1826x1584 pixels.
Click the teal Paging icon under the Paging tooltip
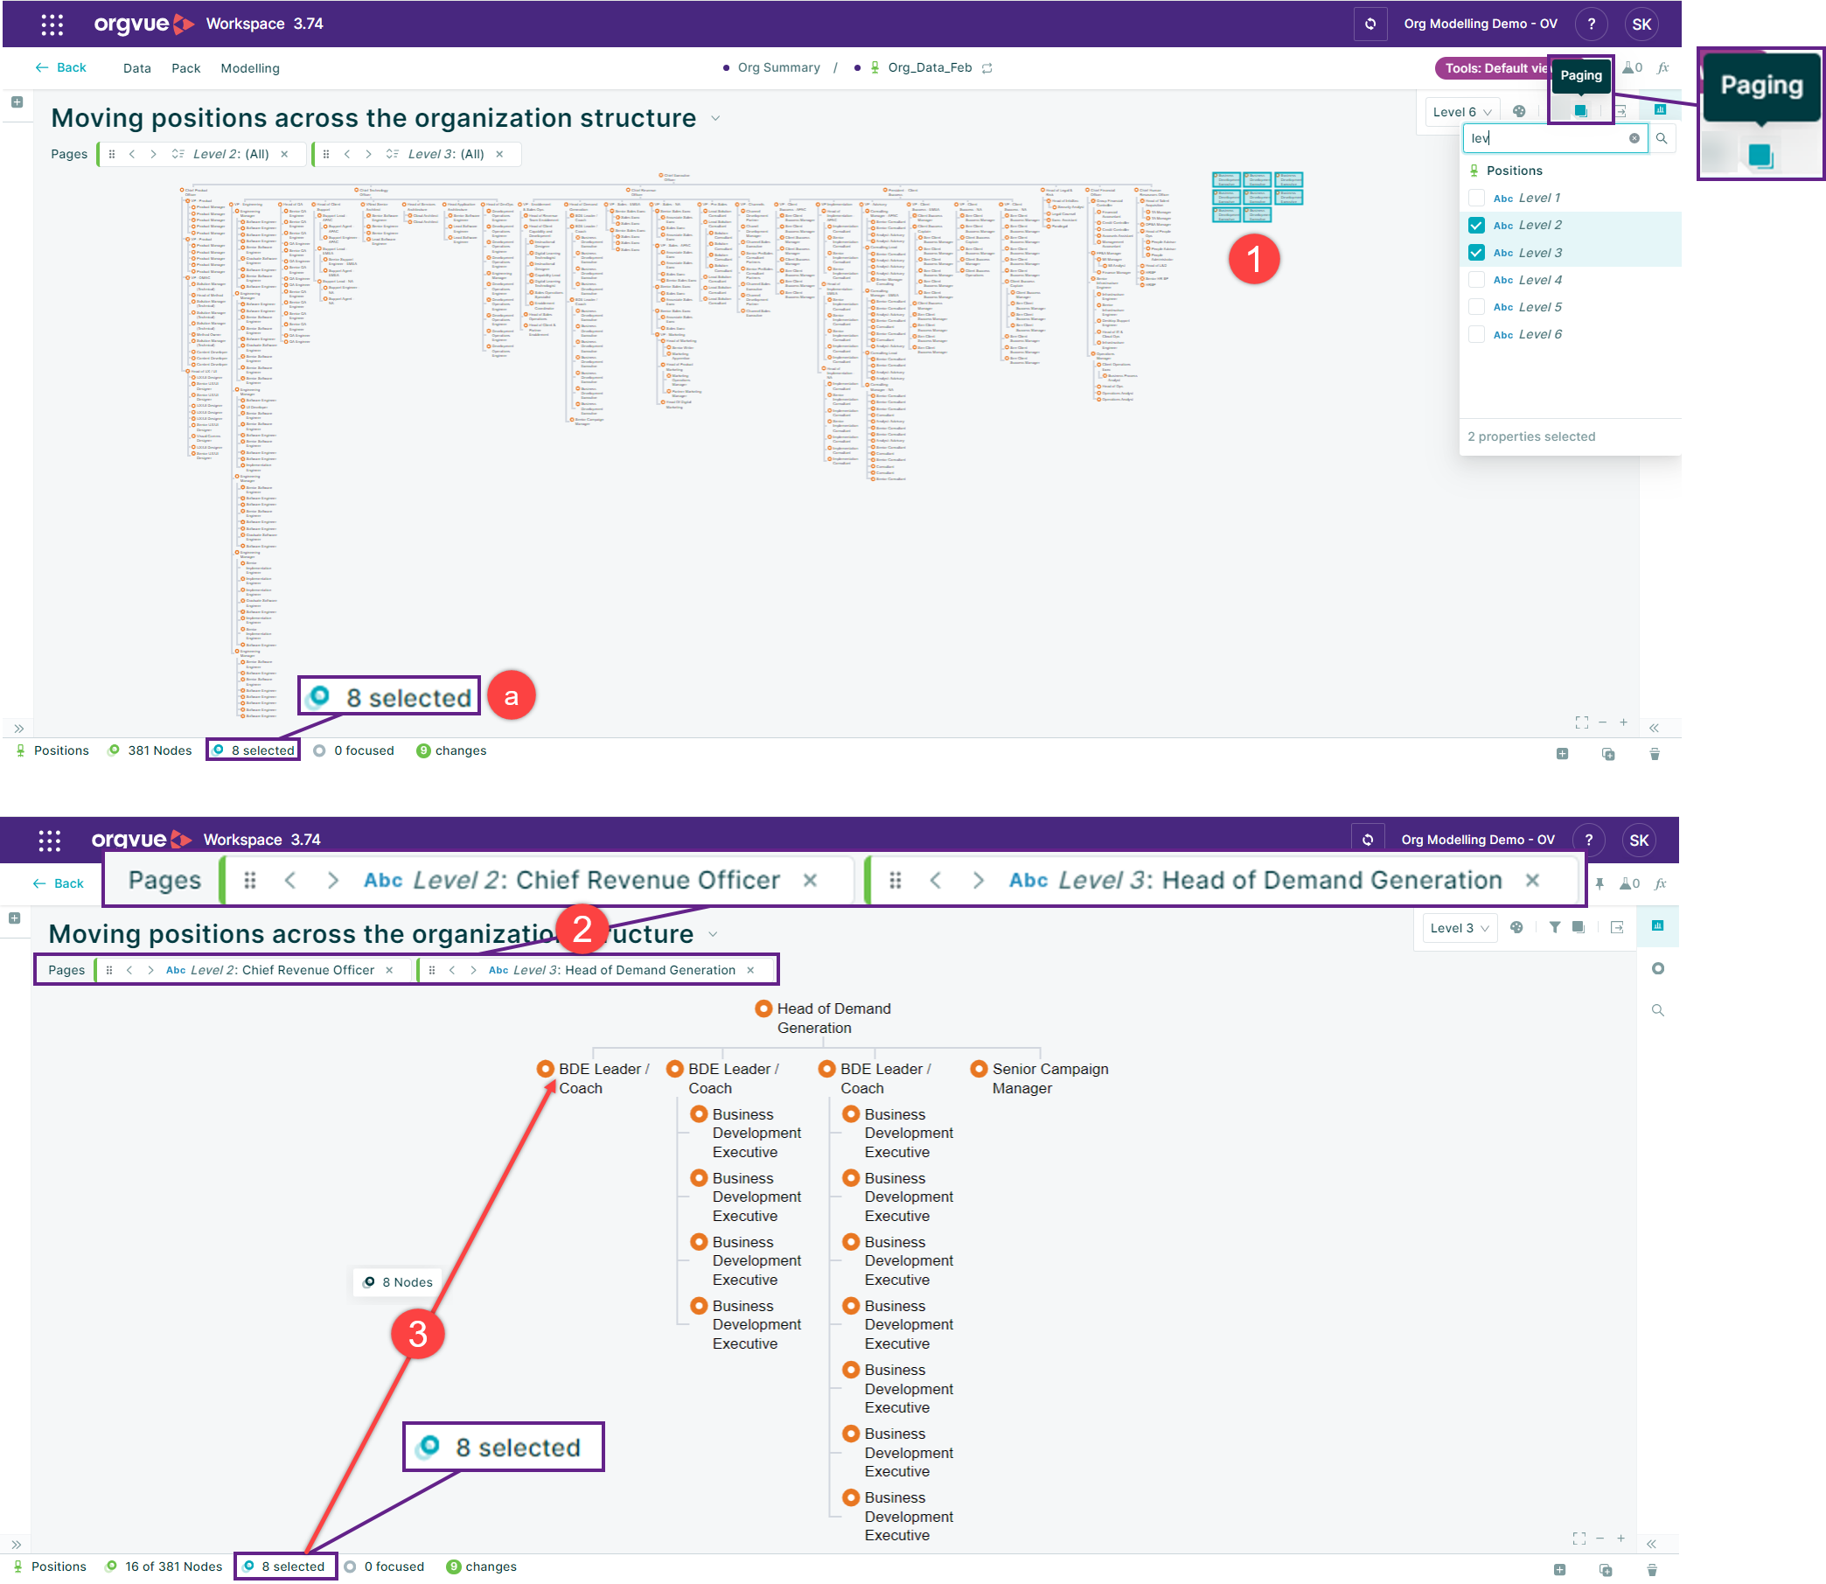coord(1580,111)
